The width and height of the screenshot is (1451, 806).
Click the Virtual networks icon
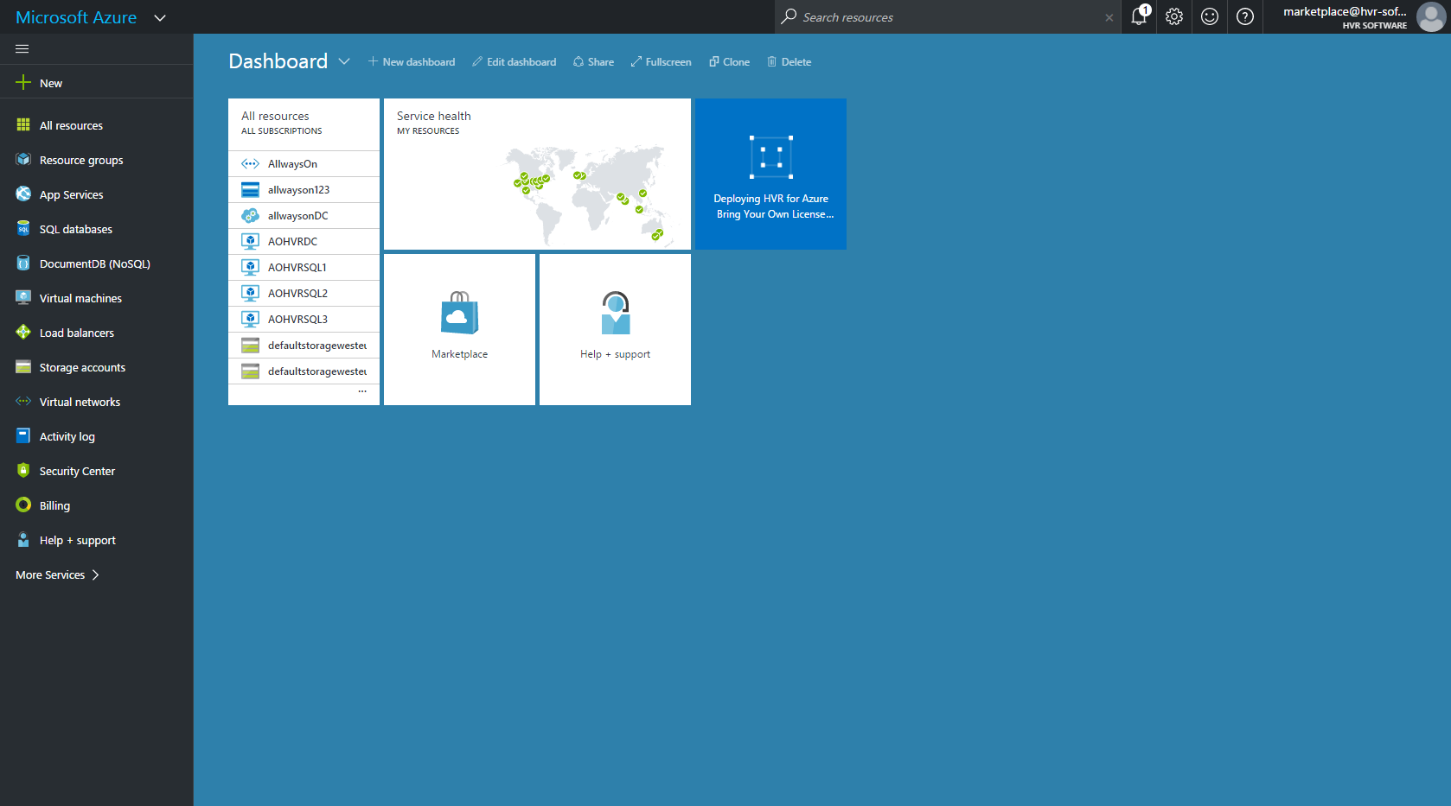coord(23,402)
